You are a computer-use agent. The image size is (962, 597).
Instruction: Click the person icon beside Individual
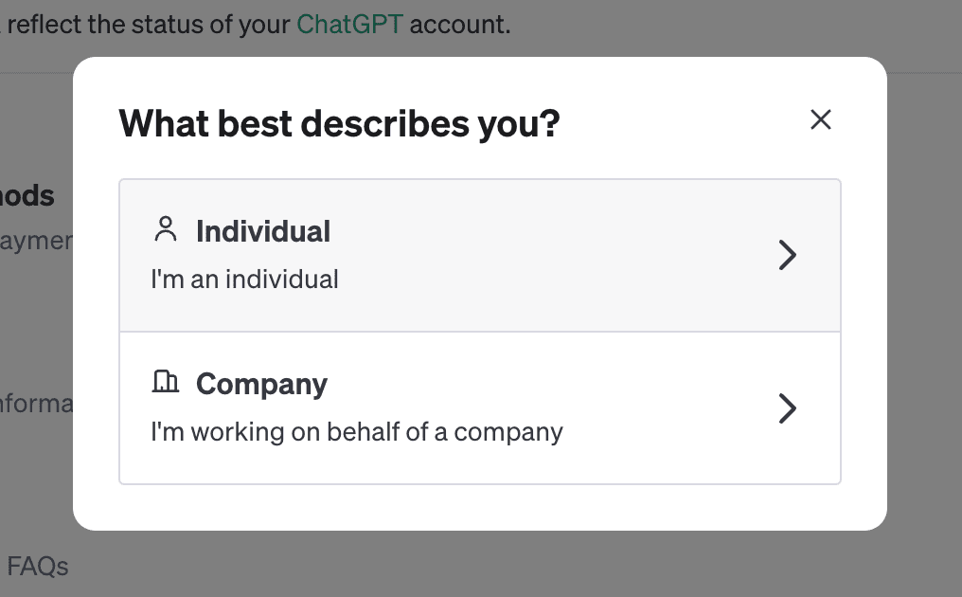[166, 229]
